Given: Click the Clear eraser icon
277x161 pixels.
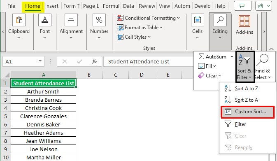Looking at the screenshot, I should (x=201, y=76).
